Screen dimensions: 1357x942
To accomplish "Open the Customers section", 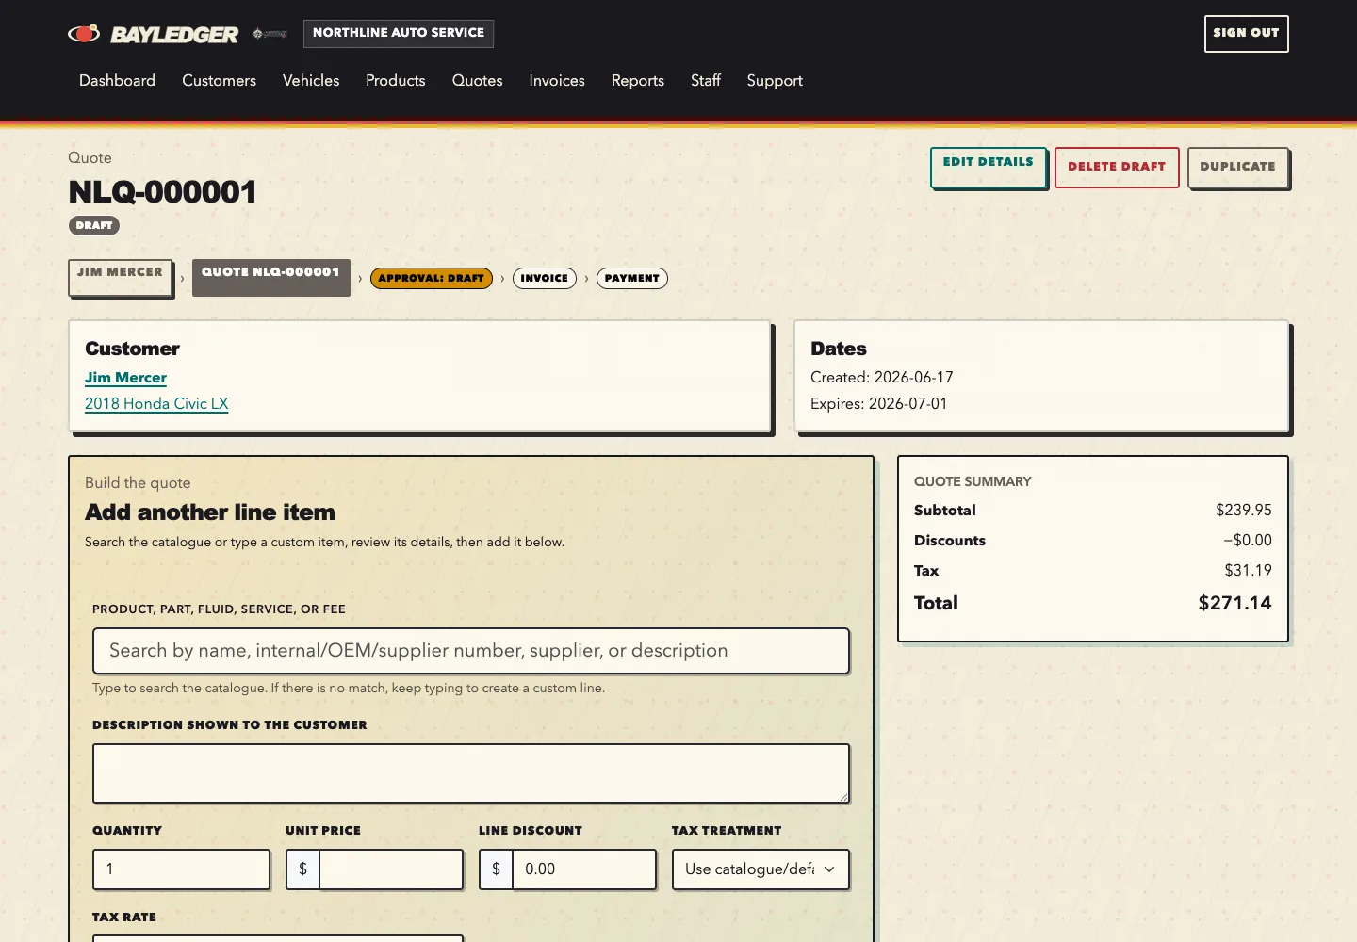I will coord(219,81).
